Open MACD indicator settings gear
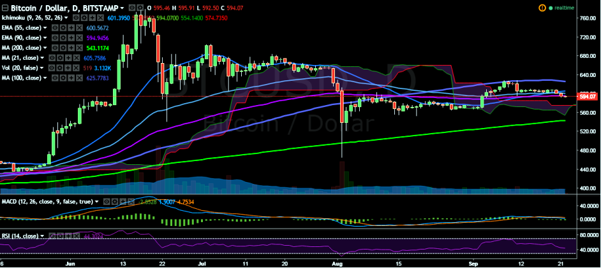Screen dimensions: 601x268 coord(115,202)
